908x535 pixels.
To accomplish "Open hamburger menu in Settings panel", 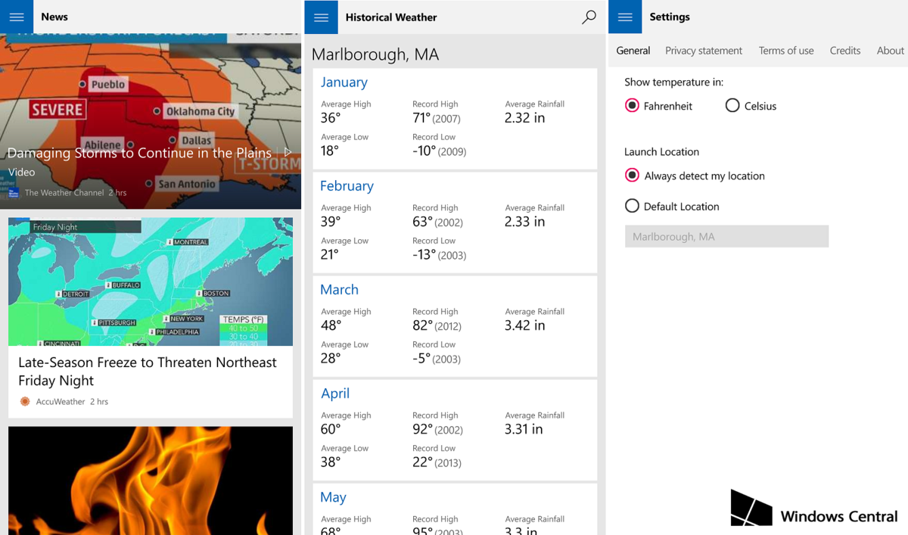I will pyautogui.click(x=625, y=17).
